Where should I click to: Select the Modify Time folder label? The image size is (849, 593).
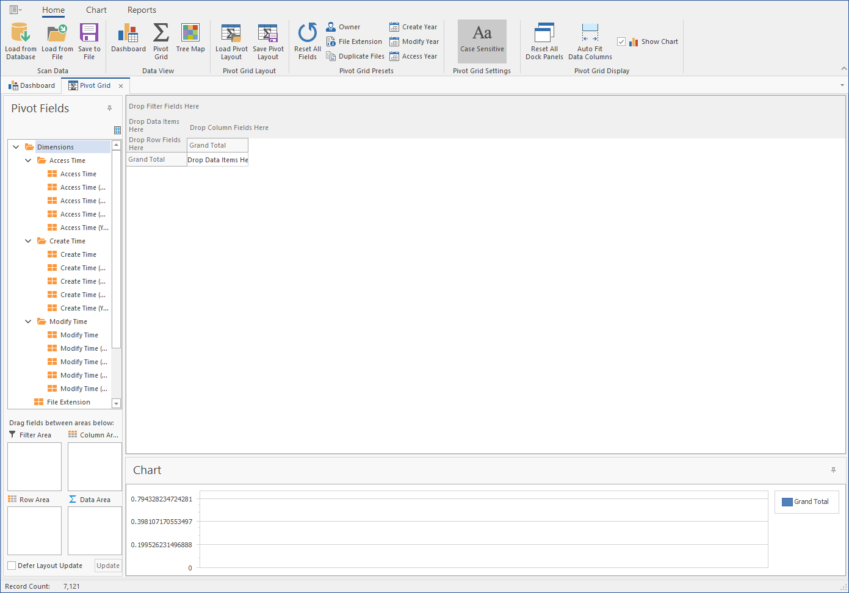tap(68, 322)
